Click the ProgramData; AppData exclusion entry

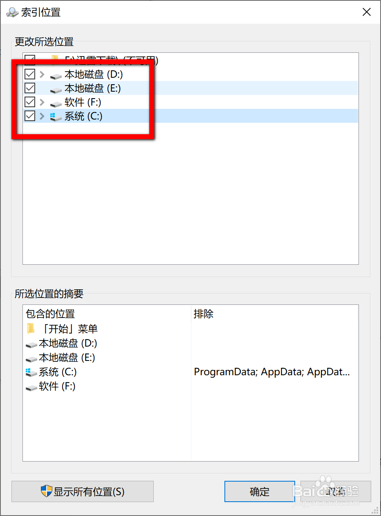pos(272,372)
